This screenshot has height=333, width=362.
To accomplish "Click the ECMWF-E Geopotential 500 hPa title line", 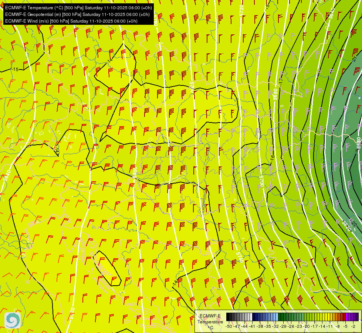I will click(x=77, y=14).
